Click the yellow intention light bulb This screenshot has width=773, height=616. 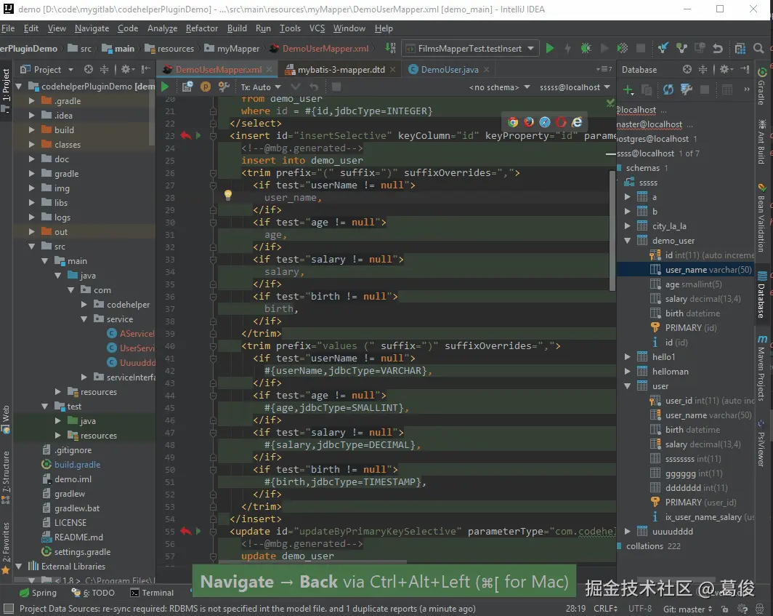[227, 195]
